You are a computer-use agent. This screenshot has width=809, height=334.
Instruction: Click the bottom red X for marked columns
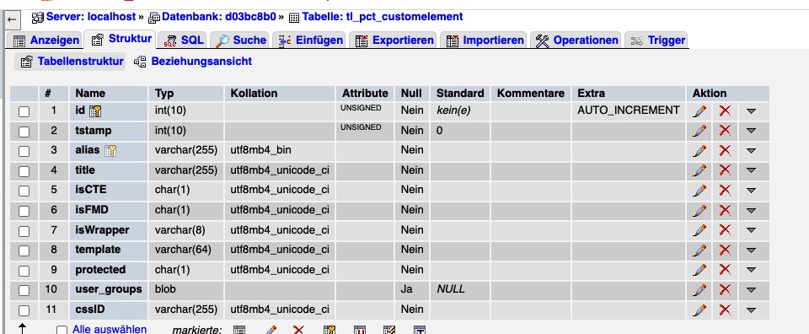[298, 330]
